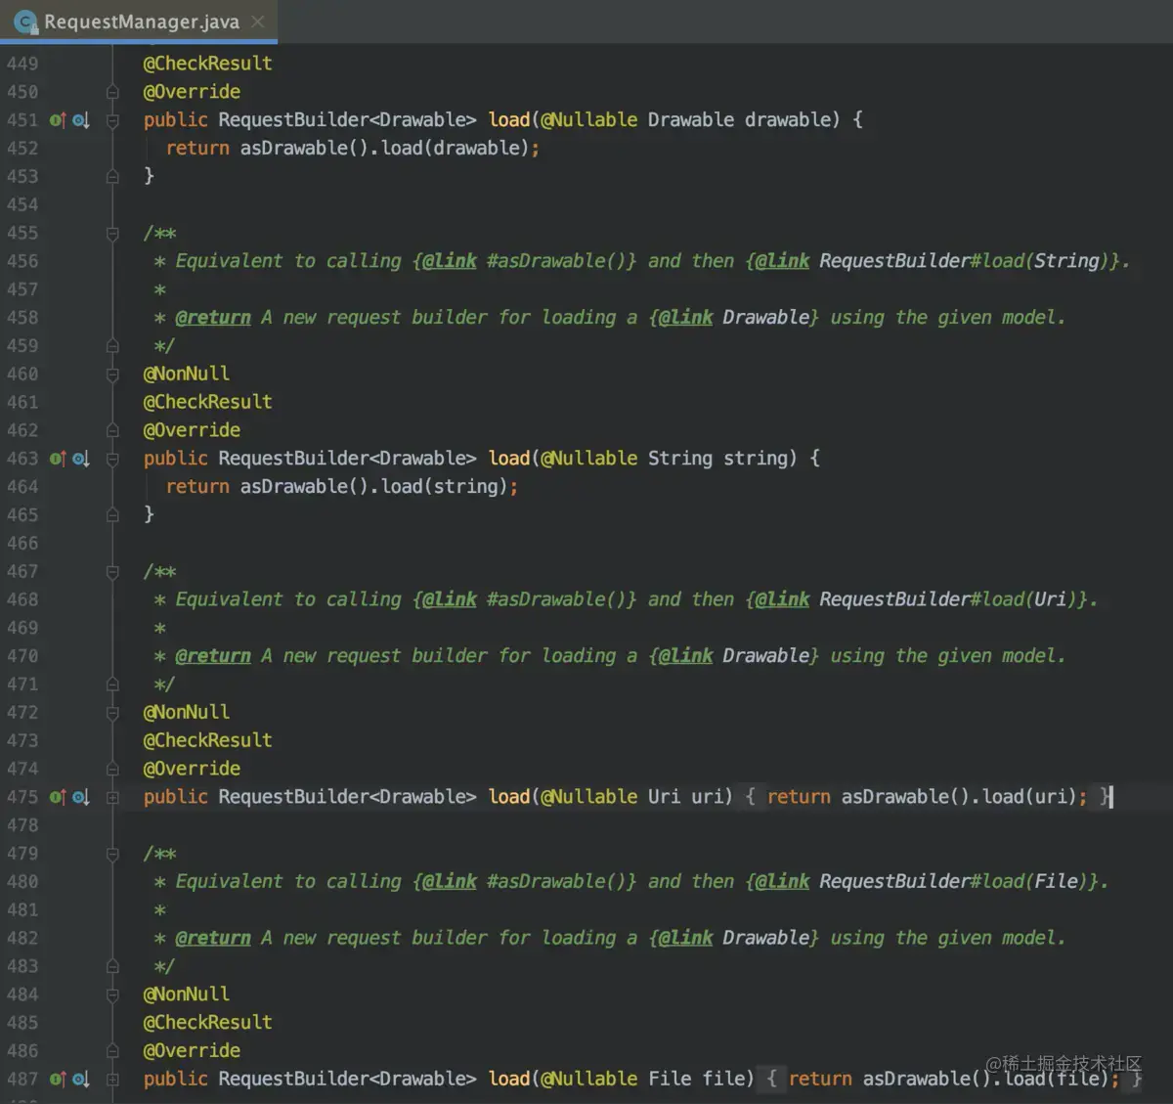Expand the folded load(File) method at line 487
The width and height of the screenshot is (1173, 1104).
coord(112,1079)
